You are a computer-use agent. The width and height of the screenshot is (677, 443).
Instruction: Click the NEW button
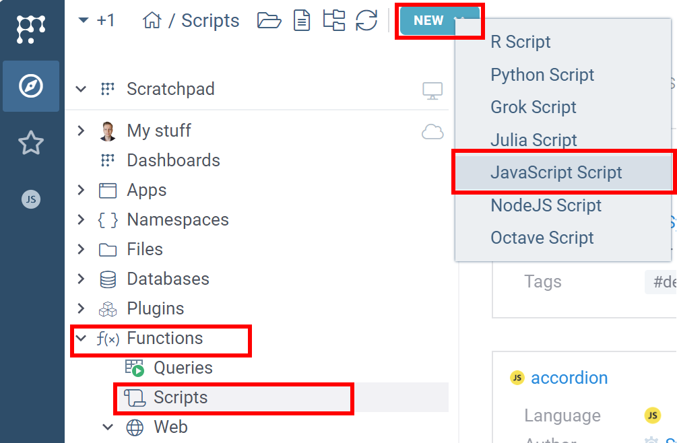pyautogui.click(x=428, y=20)
